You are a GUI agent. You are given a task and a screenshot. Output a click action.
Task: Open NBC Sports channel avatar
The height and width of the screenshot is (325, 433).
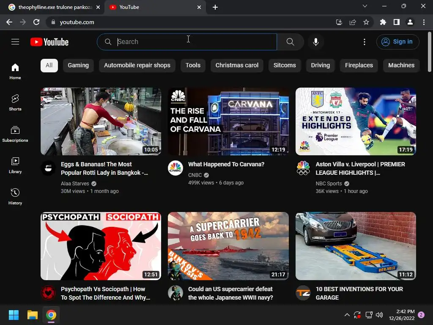click(x=303, y=168)
